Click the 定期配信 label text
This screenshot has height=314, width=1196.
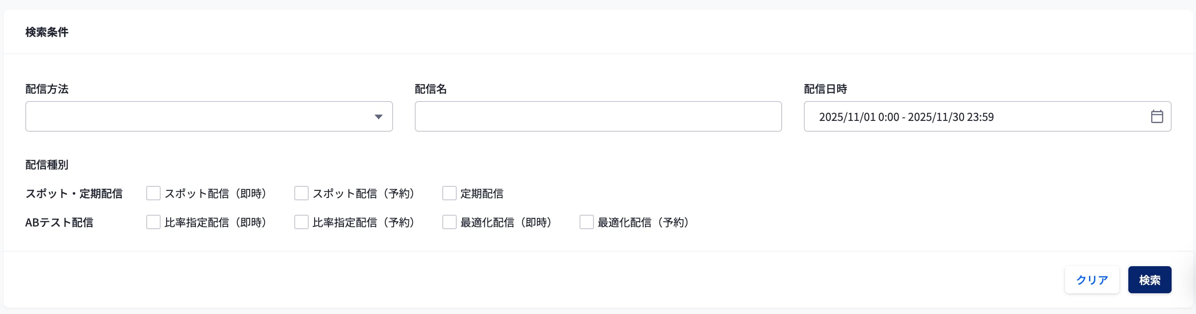point(482,194)
